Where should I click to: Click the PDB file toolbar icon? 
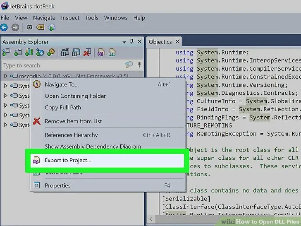tap(112, 52)
